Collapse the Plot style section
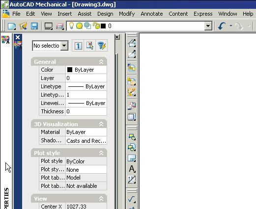The width and height of the screenshot is (256, 209). coord(101,153)
